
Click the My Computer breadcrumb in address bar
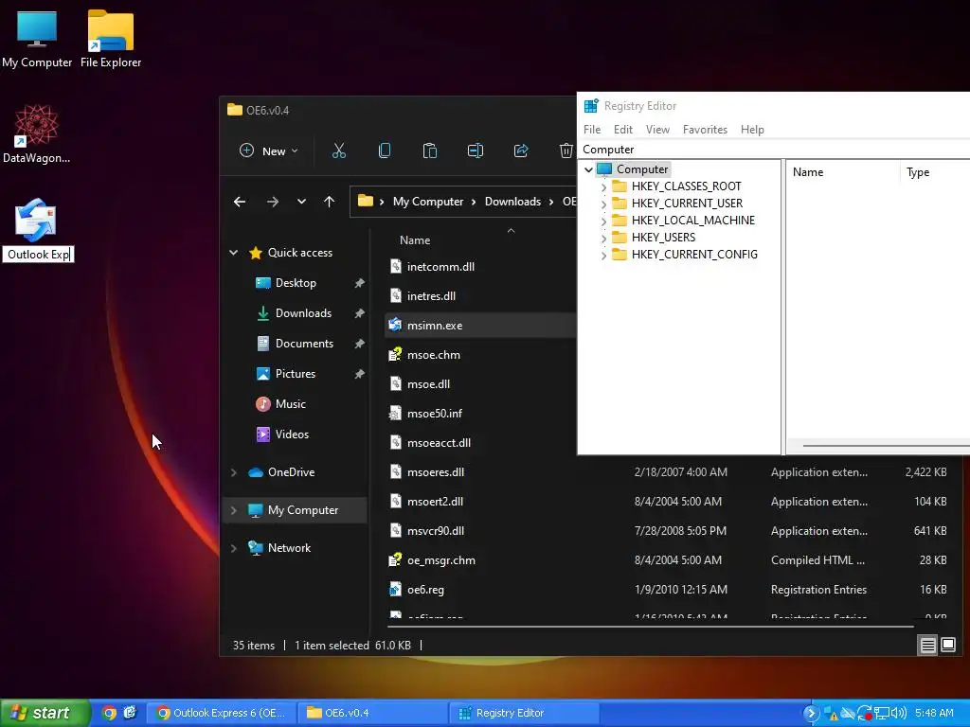(x=428, y=202)
